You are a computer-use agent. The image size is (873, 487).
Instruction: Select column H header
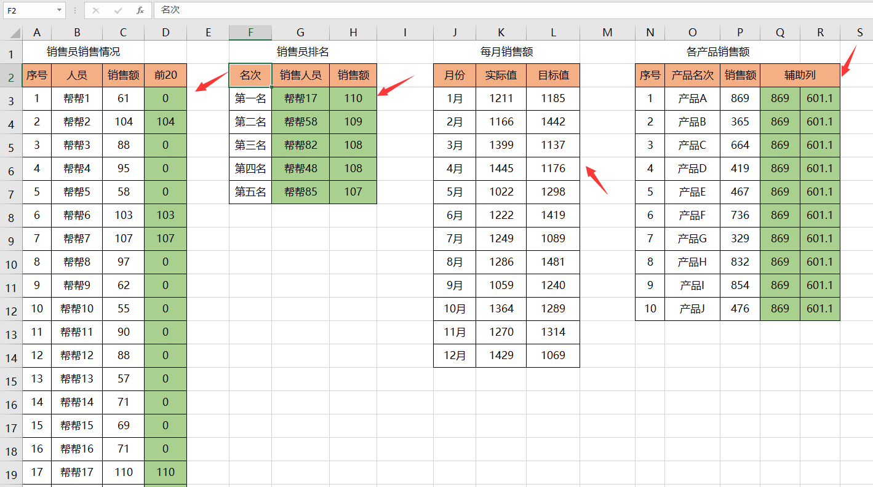point(353,33)
